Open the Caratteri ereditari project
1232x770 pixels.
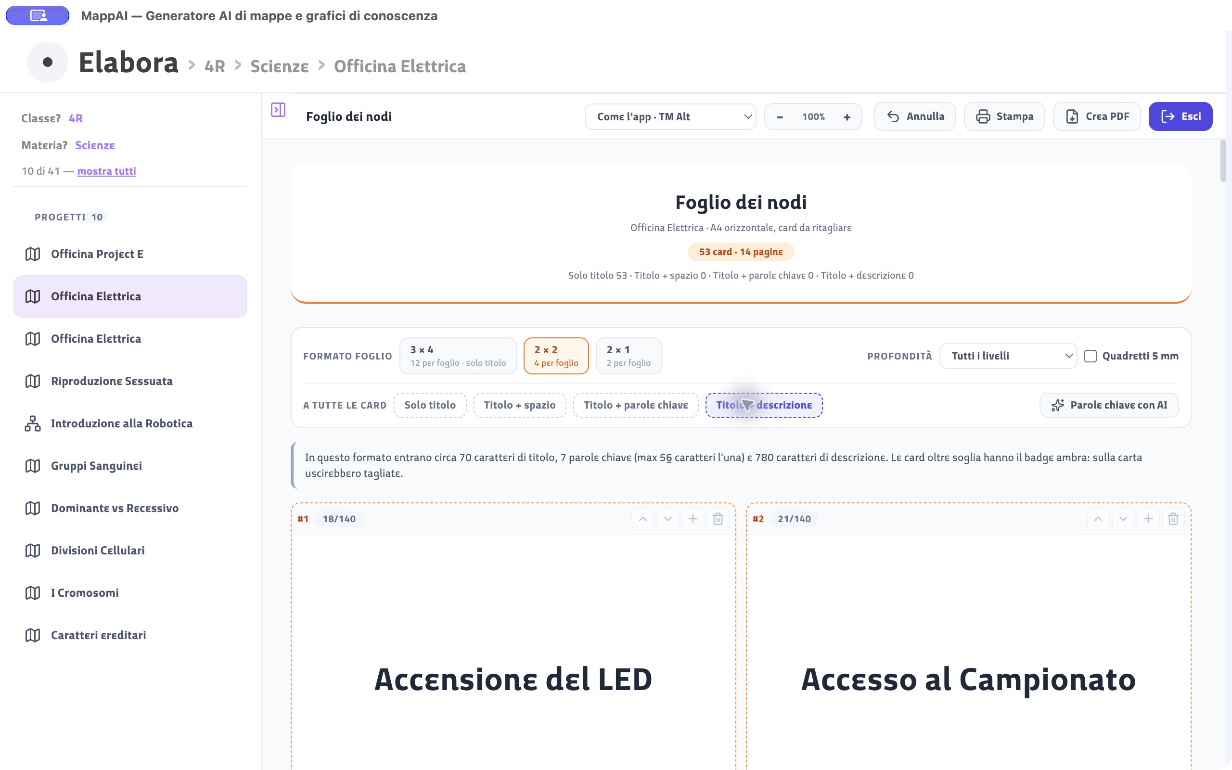pyautogui.click(x=130, y=635)
